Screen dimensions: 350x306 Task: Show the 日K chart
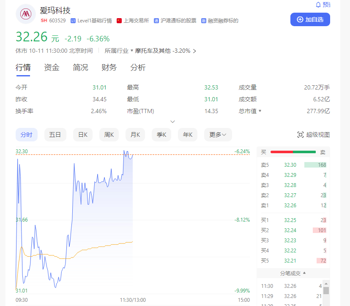83,135
